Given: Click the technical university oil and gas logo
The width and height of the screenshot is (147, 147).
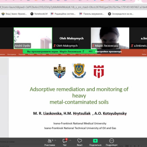Looking at the screenshot, I should (60, 71).
